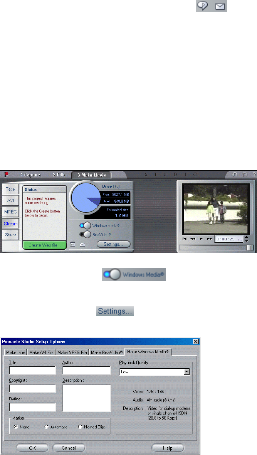Open the Make tape tab in Setup Options
This screenshot has height=455, width=257.
pyautogui.click(x=16, y=352)
